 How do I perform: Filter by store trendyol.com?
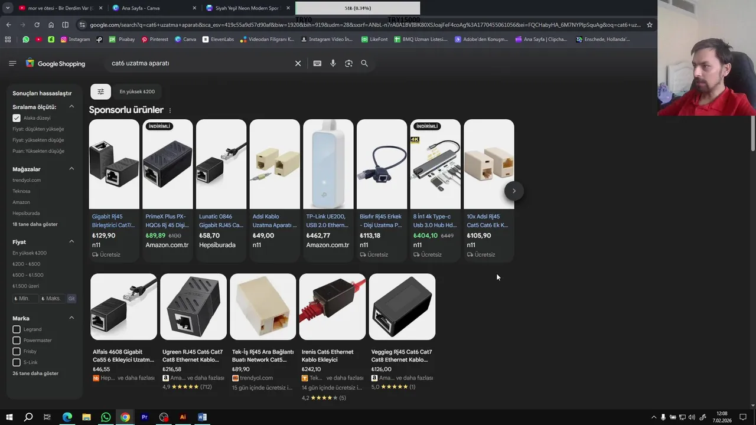point(27,180)
